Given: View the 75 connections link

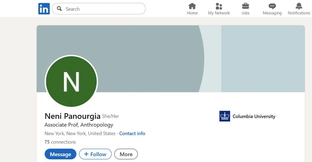Looking at the screenshot, I should (x=60, y=142).
